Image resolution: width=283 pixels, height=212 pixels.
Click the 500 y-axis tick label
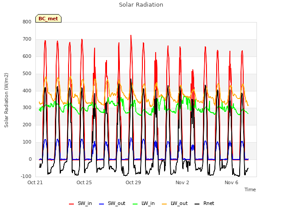click(x=27, y=74)
